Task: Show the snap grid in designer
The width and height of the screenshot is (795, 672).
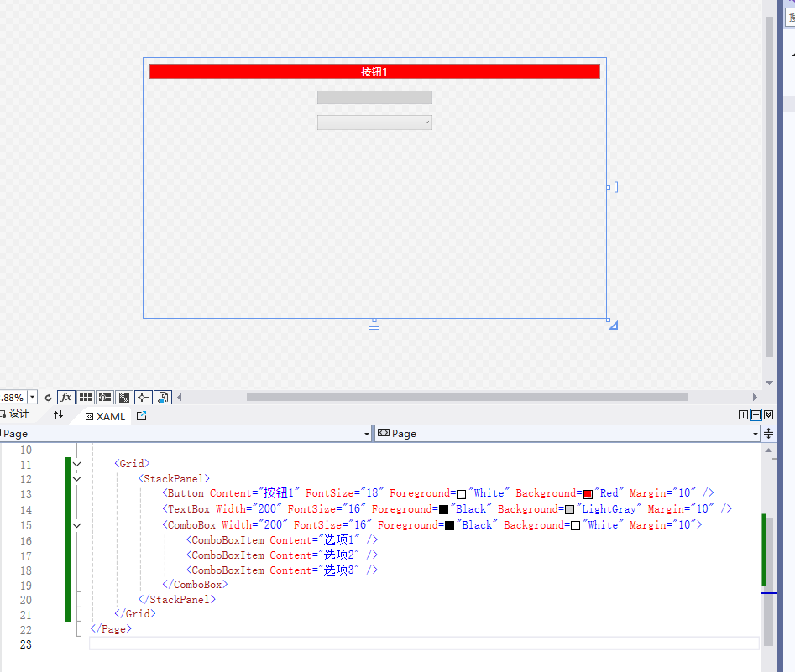Action: click(x=86, y=398)
